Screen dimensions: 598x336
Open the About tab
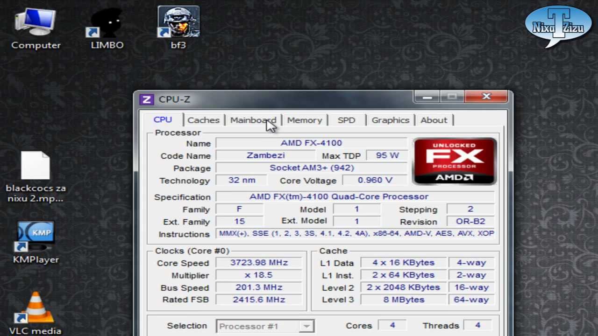click(x=434, y=120)
